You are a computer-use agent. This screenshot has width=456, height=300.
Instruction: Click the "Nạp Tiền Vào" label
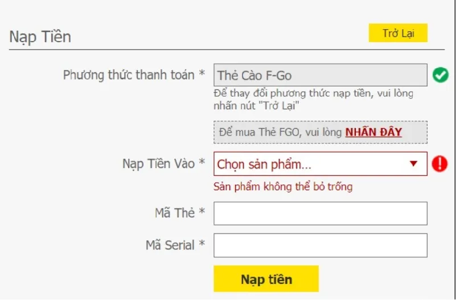(x=158, y=164)
